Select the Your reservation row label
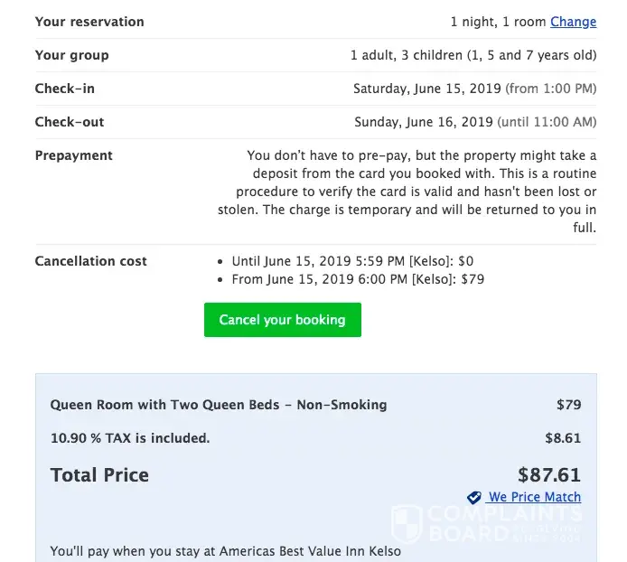The width and height of the screenshot is (627, 562). tap(89, 22)
